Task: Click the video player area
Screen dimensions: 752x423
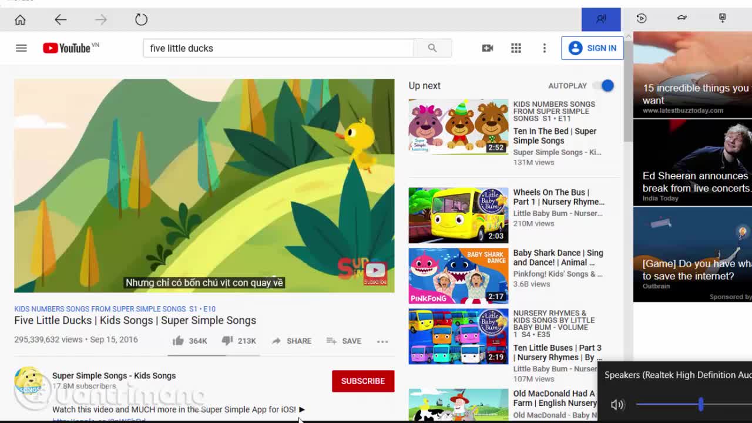Action: tap(204, 186)
